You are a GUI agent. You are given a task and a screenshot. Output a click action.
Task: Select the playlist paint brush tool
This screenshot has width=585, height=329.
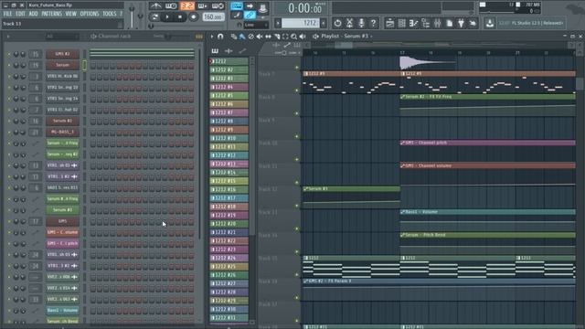242,37
